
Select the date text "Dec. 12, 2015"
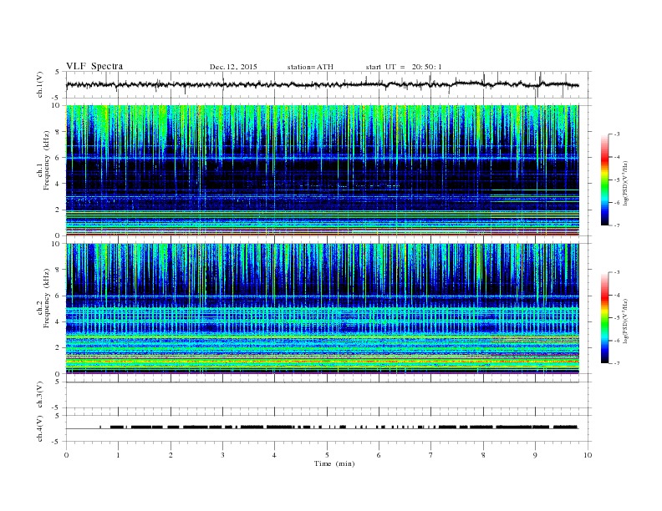click(x=233, y=67)
